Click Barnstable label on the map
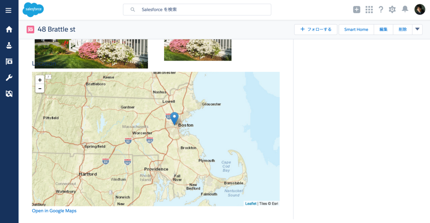The height and width of the screenshot is (223, 430). coord(233,183)
